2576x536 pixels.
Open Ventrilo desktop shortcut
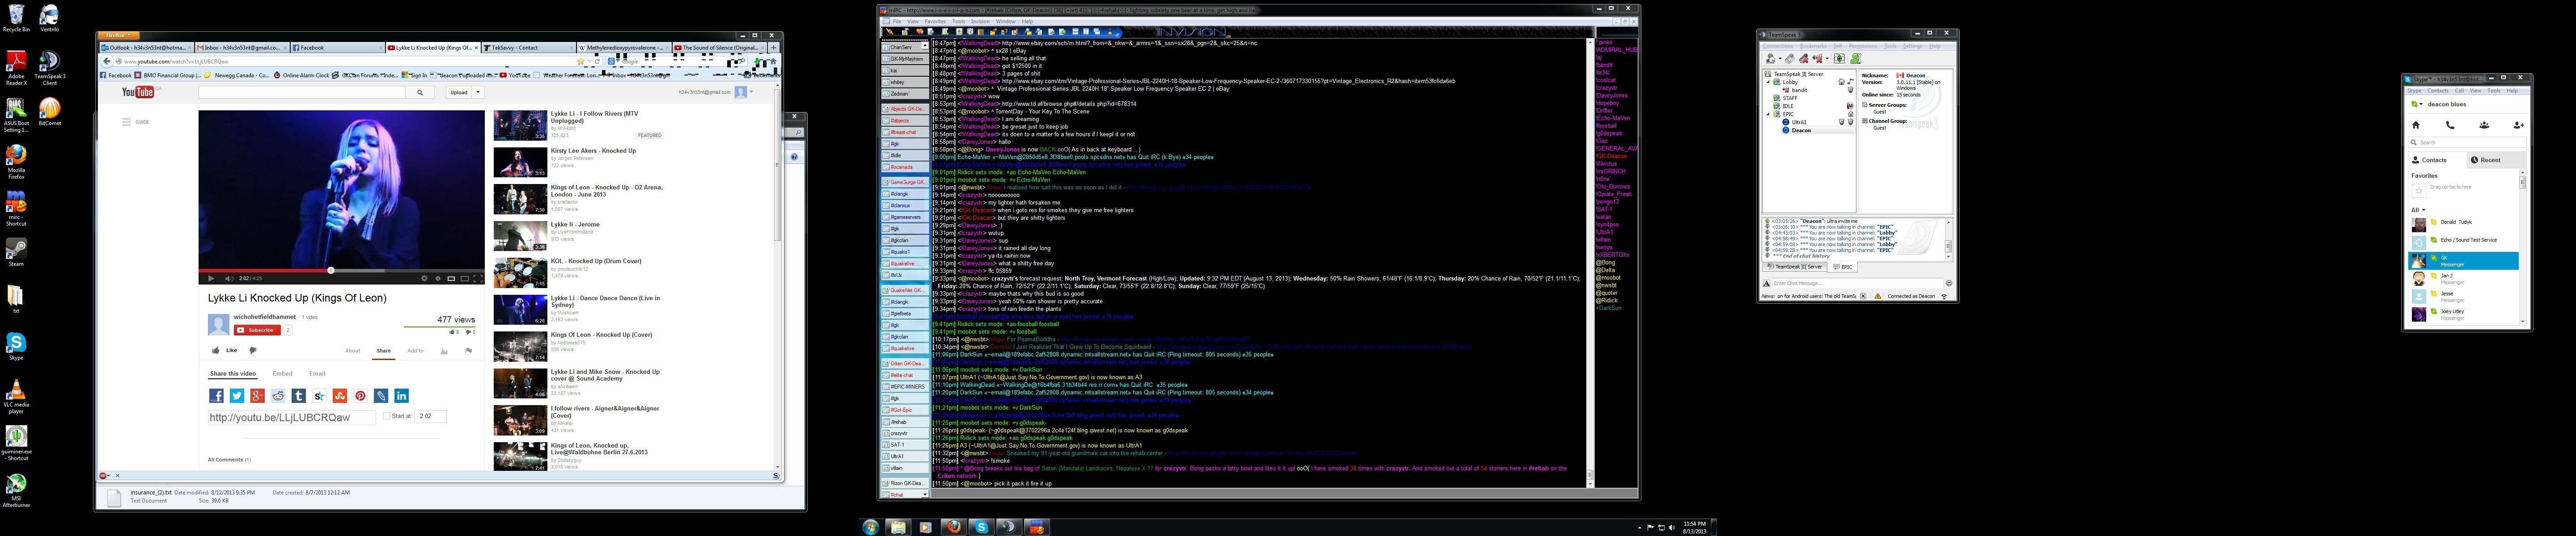coord(49,18)
